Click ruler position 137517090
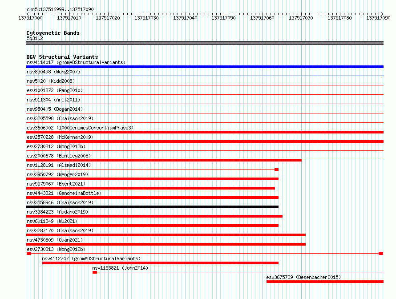396x299 pixels. pos(378,18)
